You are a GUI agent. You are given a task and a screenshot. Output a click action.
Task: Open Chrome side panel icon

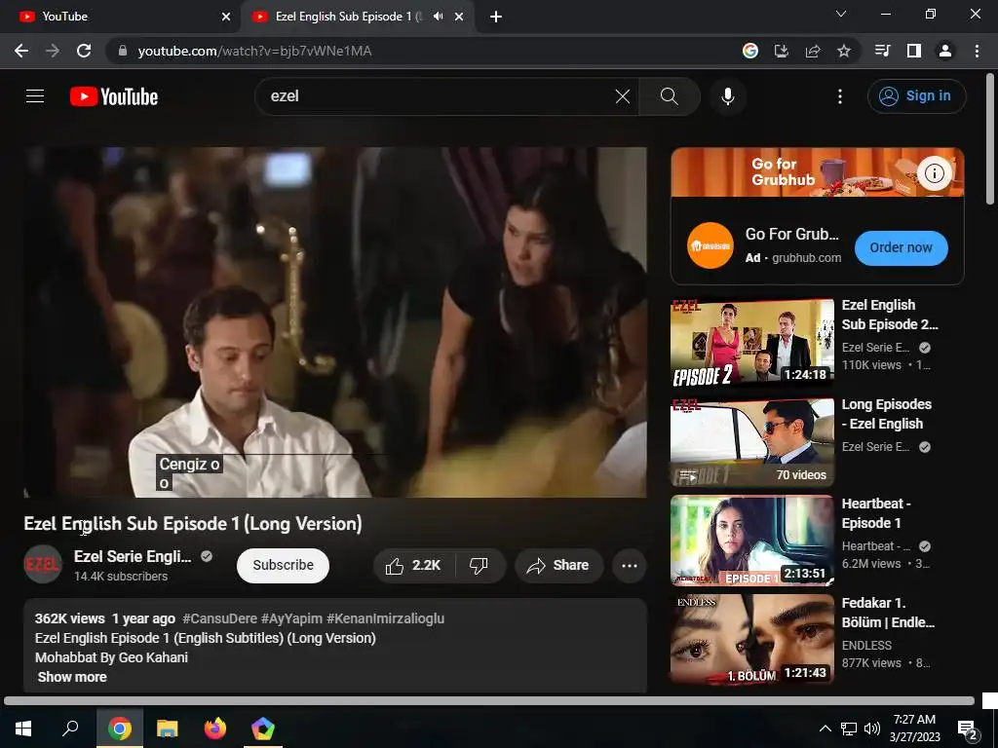[914, 51]
